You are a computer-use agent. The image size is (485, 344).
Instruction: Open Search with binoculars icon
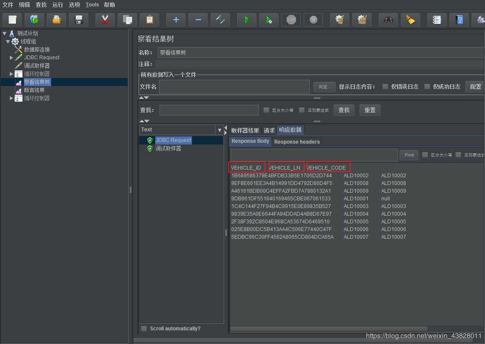[388, 20]
